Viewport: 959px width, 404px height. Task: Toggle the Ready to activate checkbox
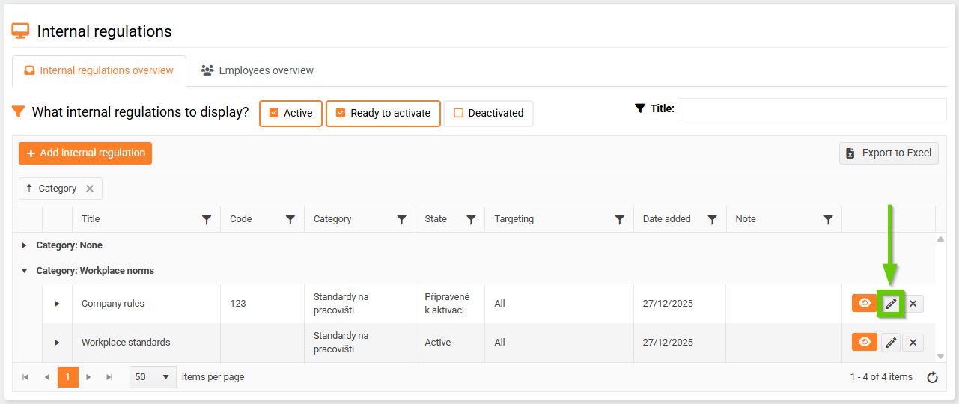pos(341,114)
